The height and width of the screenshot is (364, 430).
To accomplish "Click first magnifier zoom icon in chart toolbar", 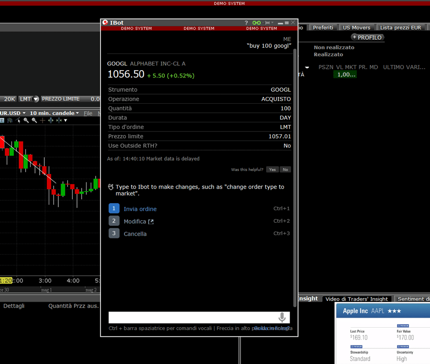I will pos(26,120).
